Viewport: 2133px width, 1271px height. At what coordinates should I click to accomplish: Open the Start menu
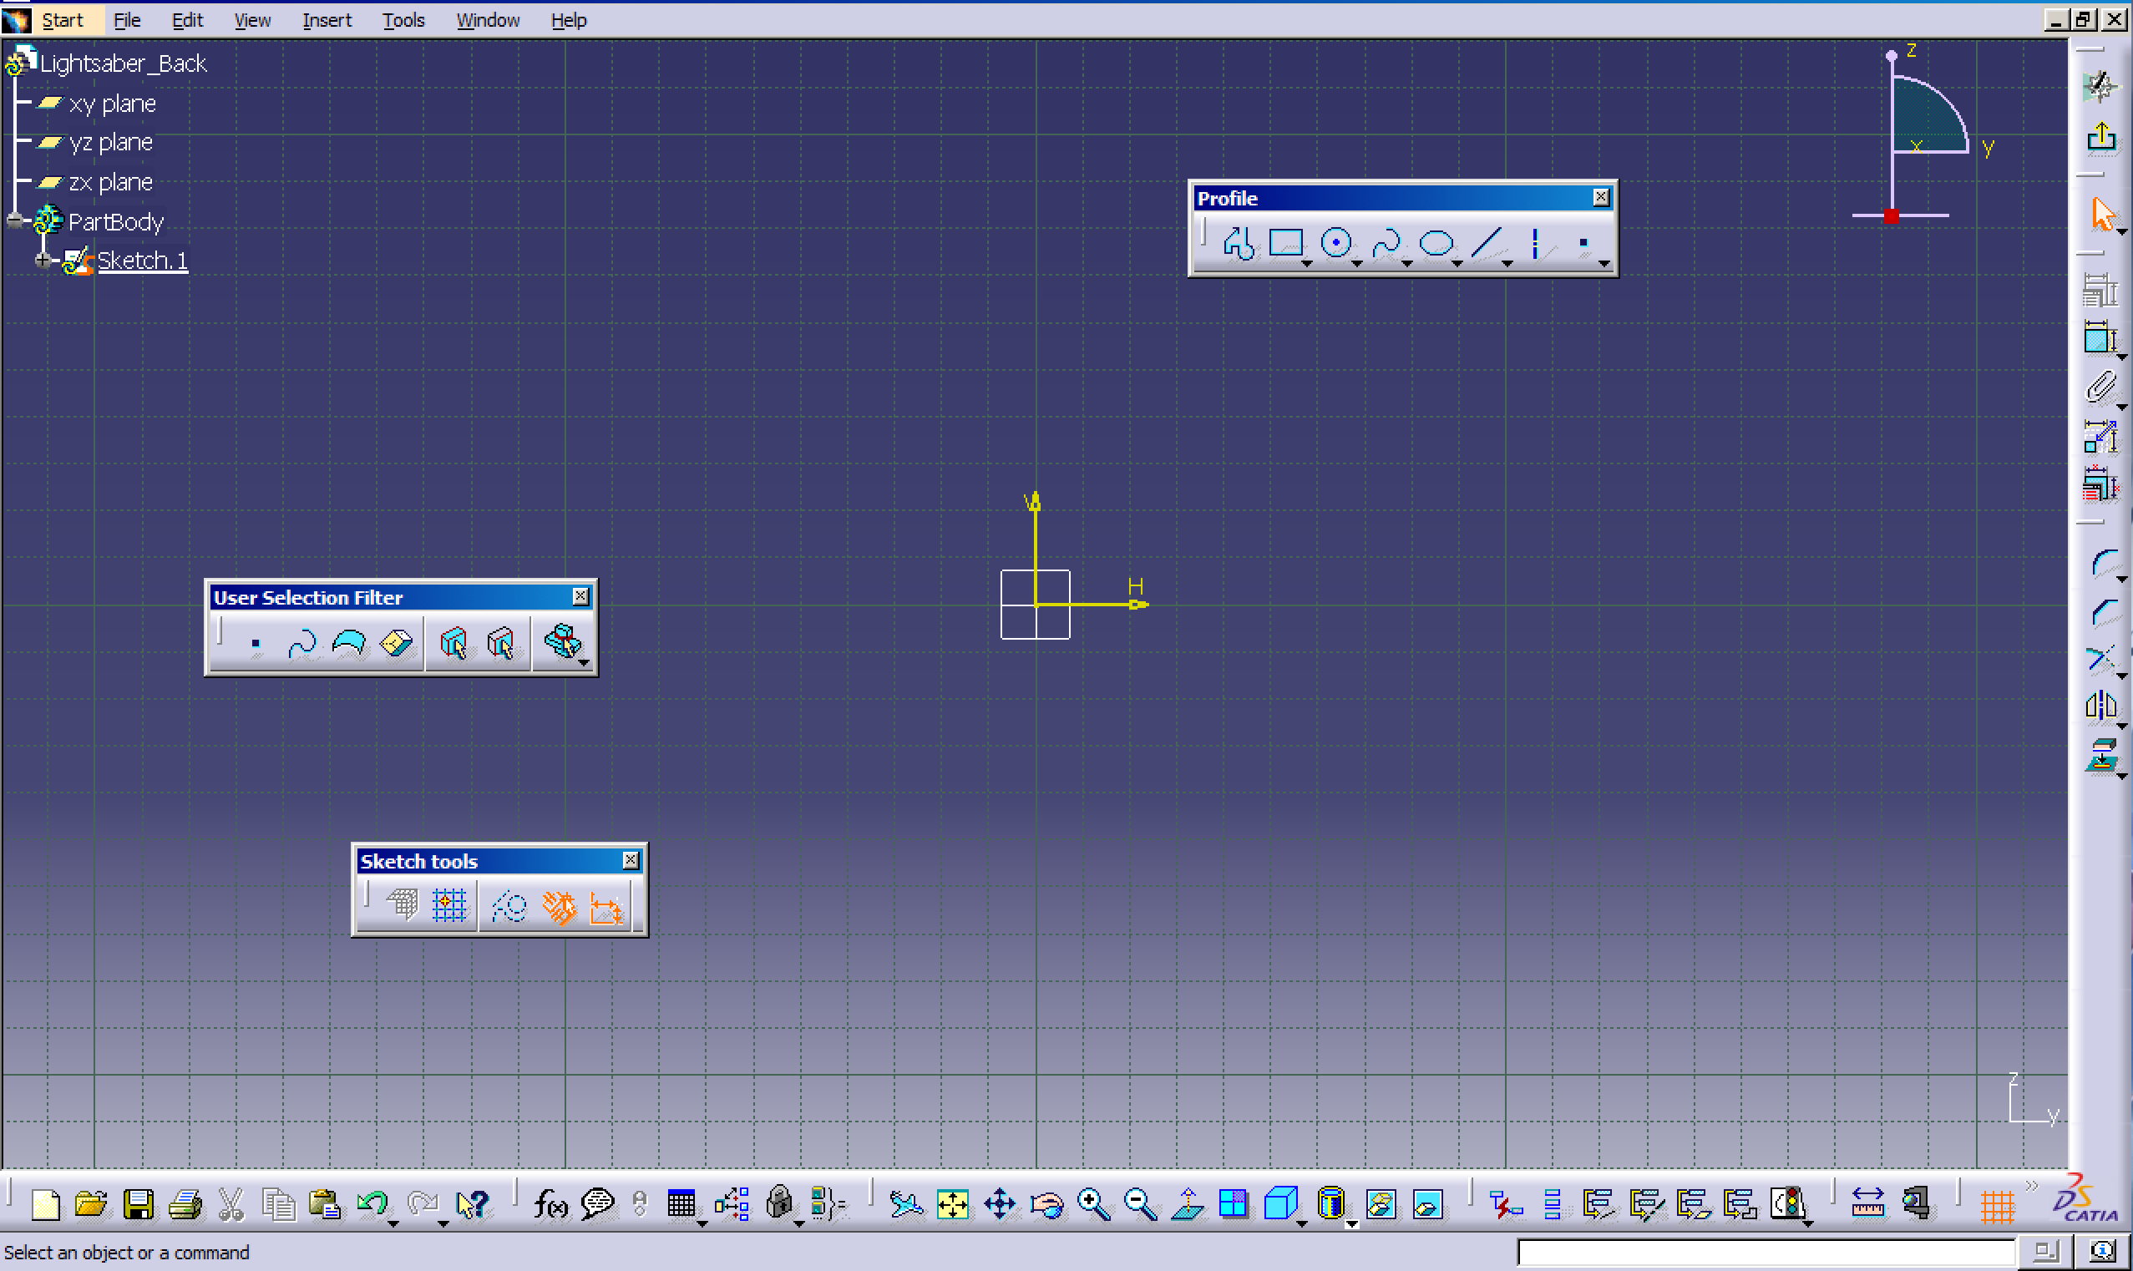[x=63, y=20]
